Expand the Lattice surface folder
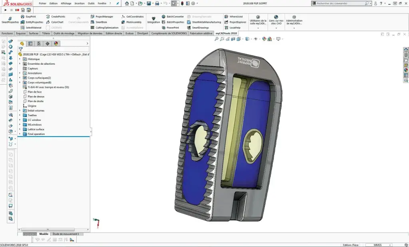The image size is (409, 247). tap(20, 129)
